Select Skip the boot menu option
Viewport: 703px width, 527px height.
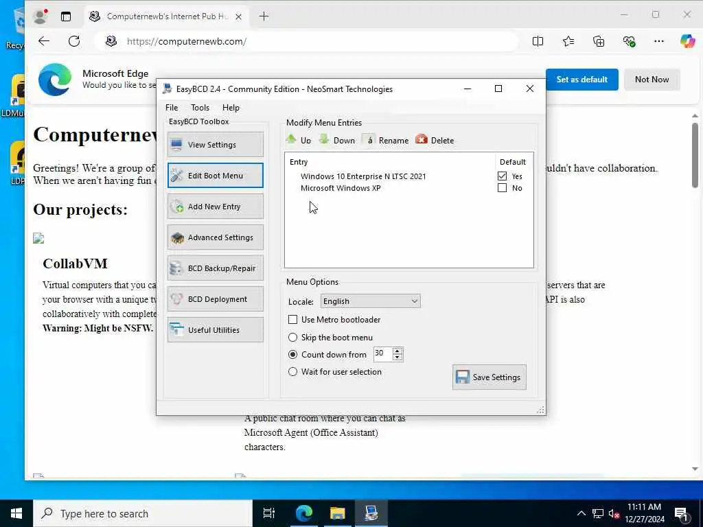tap(292, 338)
